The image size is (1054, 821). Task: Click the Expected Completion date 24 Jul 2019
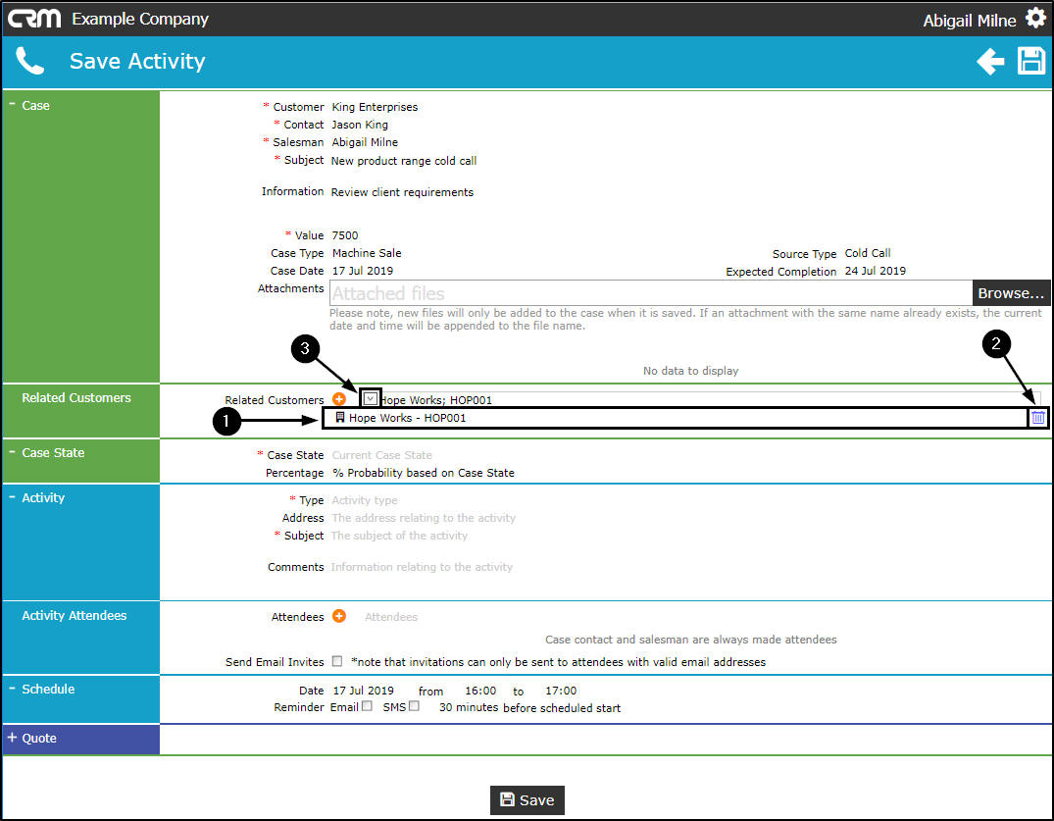pos(876,271)
